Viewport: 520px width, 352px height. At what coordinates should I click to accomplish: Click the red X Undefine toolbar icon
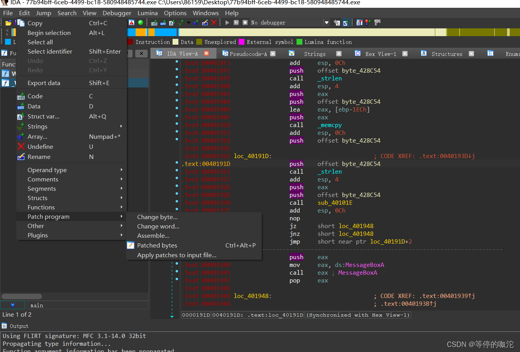click(214, 23)
